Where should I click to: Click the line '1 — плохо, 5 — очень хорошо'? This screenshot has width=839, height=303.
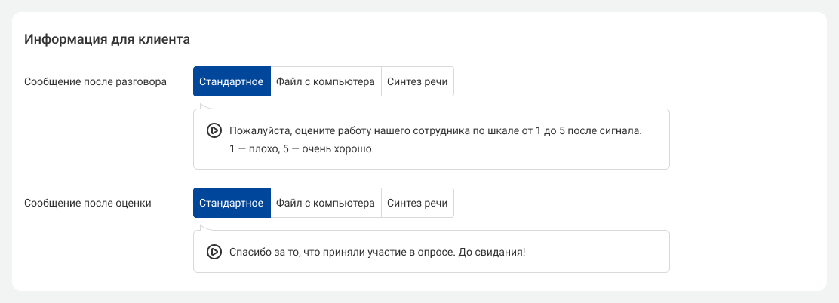(302, 149)
